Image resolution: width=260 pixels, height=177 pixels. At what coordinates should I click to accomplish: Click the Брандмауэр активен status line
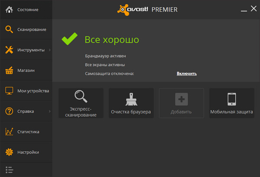click(x=105, y=56)
